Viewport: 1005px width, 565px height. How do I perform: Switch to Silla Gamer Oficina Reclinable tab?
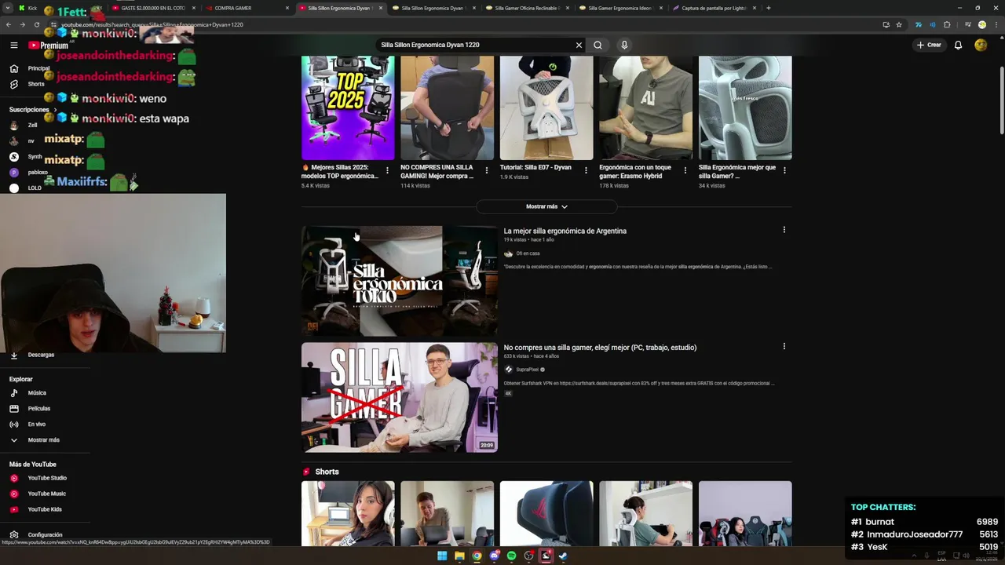pos(528,8)
